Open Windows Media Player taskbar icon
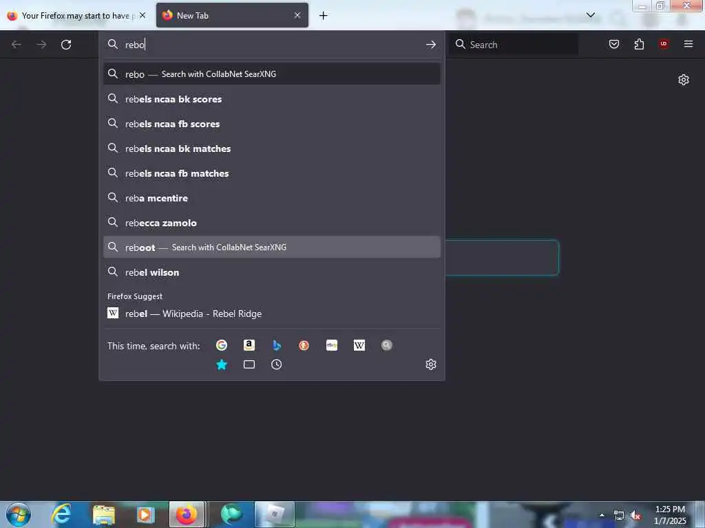 click(x=146, y=515)
